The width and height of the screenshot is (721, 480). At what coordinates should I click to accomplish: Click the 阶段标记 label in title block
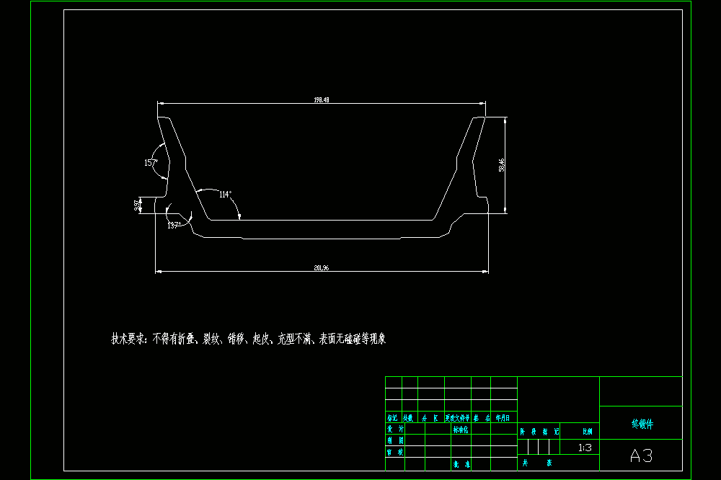point(539,432)
